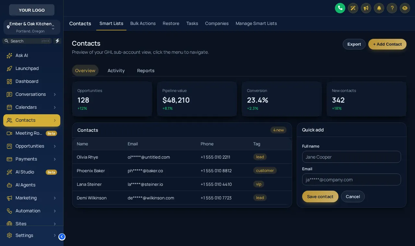Switch to the Activity sub-tab
Image resolution: width=415 pixels, height=246 pixels.
tap(116, 71)
